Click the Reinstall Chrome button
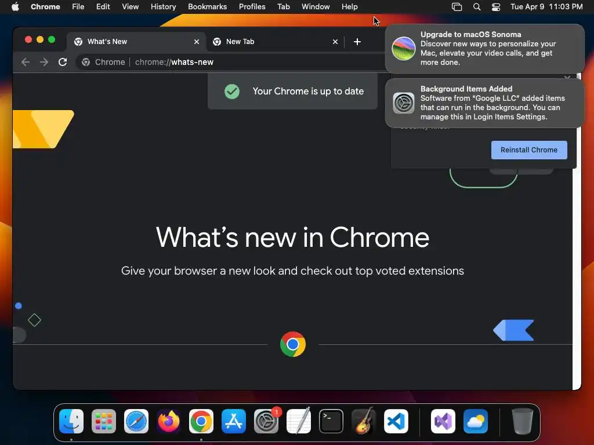 529,150
